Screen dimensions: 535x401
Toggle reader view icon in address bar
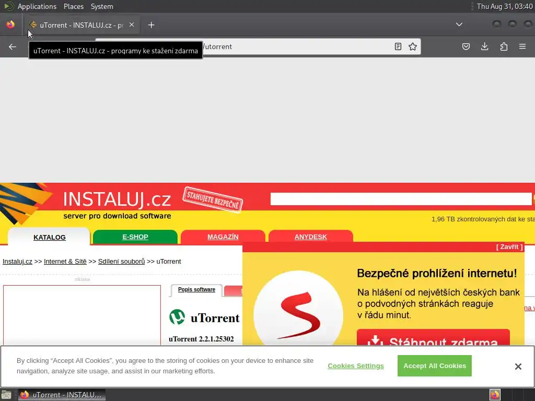(x=398, y=46)
